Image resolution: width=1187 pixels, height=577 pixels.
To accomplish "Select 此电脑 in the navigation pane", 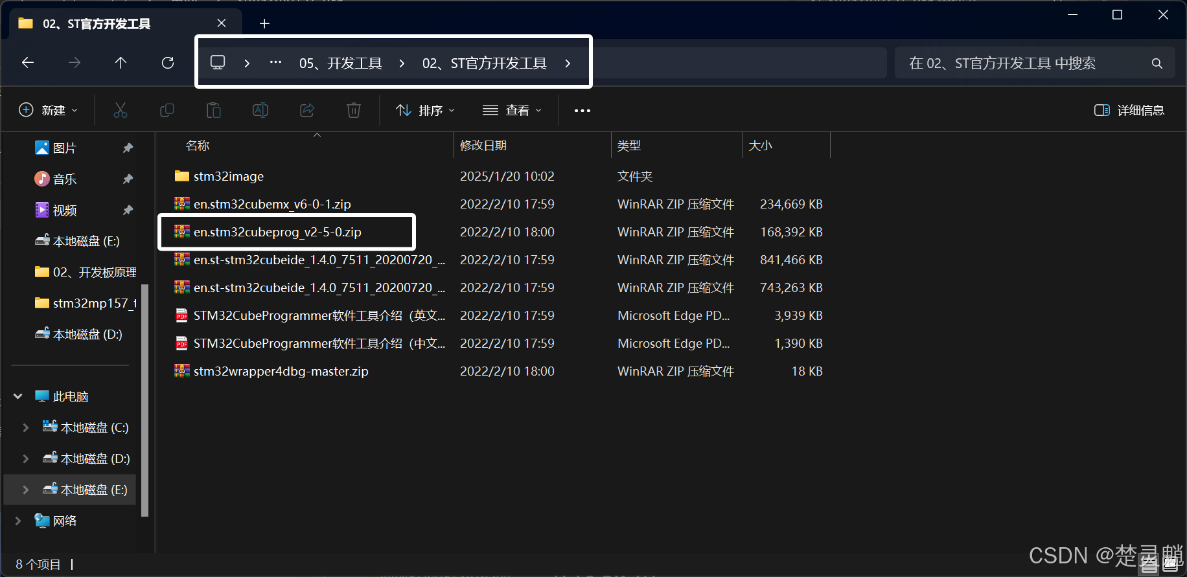I will coord(71,396).
